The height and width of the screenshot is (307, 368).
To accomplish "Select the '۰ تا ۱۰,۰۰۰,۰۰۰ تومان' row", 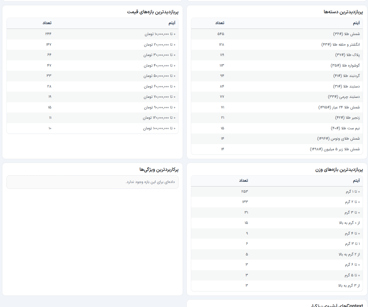I will [93, 34].
